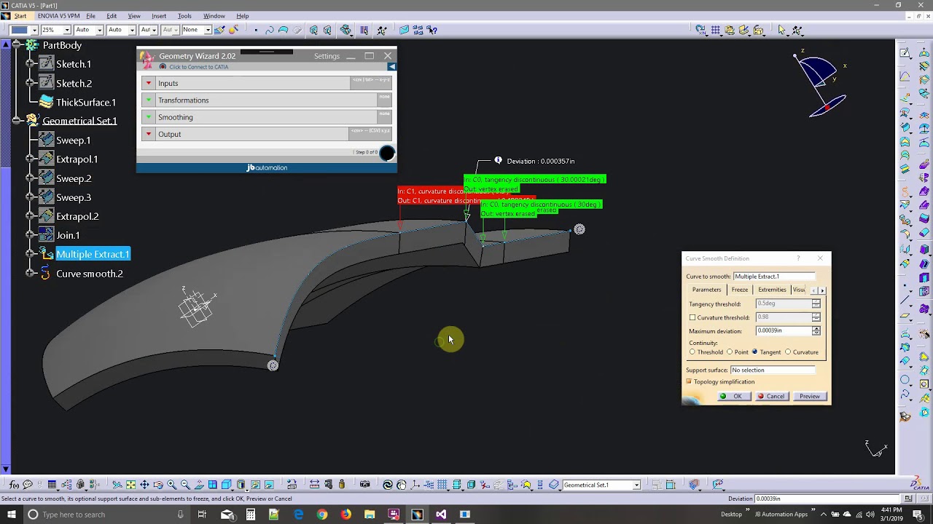Screen dimensions: 933x524
Task: Click the Windows Start button
Action: pyautogui.click(x=12, y=515)
